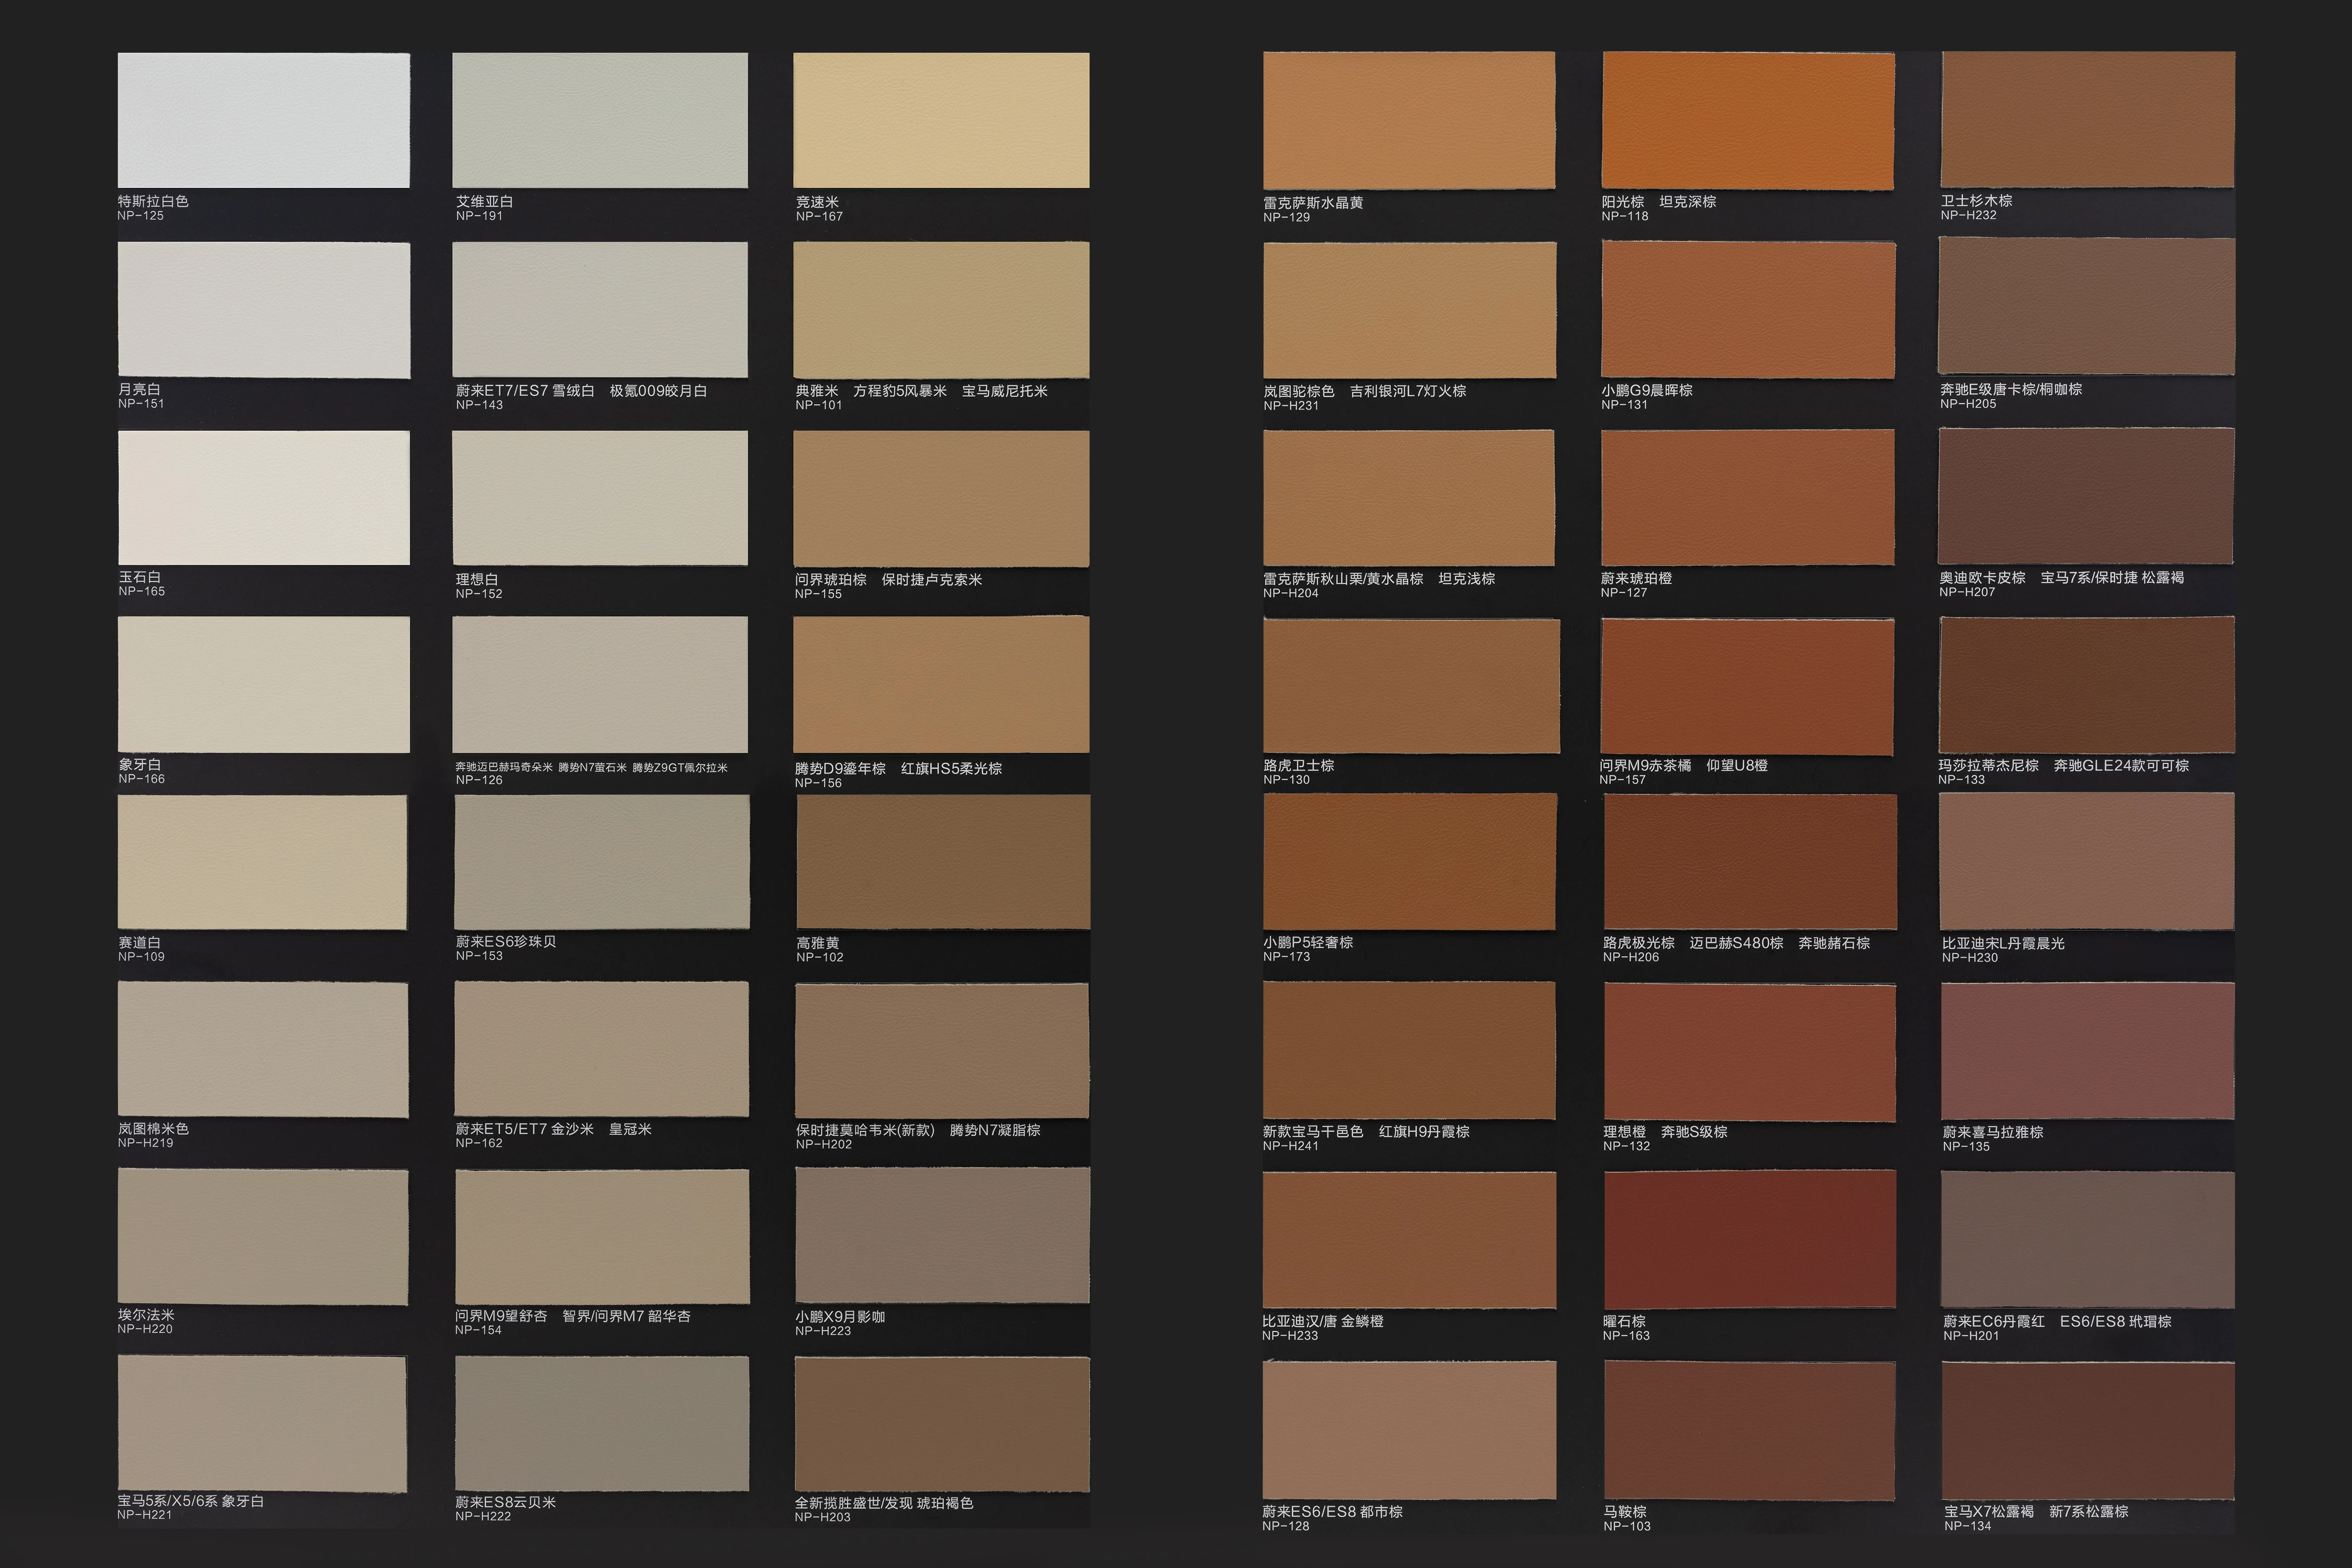Click the NP-H230 swatch
2352x1568 pixels.
tap(2087, 862)
